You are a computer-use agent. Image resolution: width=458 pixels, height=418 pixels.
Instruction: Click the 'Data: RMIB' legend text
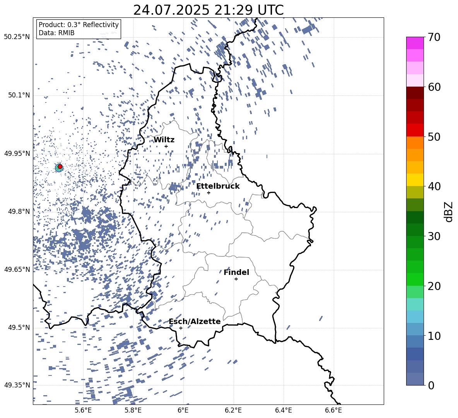56,33
